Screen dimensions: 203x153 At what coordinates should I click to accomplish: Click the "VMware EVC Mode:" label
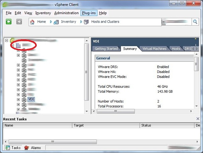click(x=112, y=77)
